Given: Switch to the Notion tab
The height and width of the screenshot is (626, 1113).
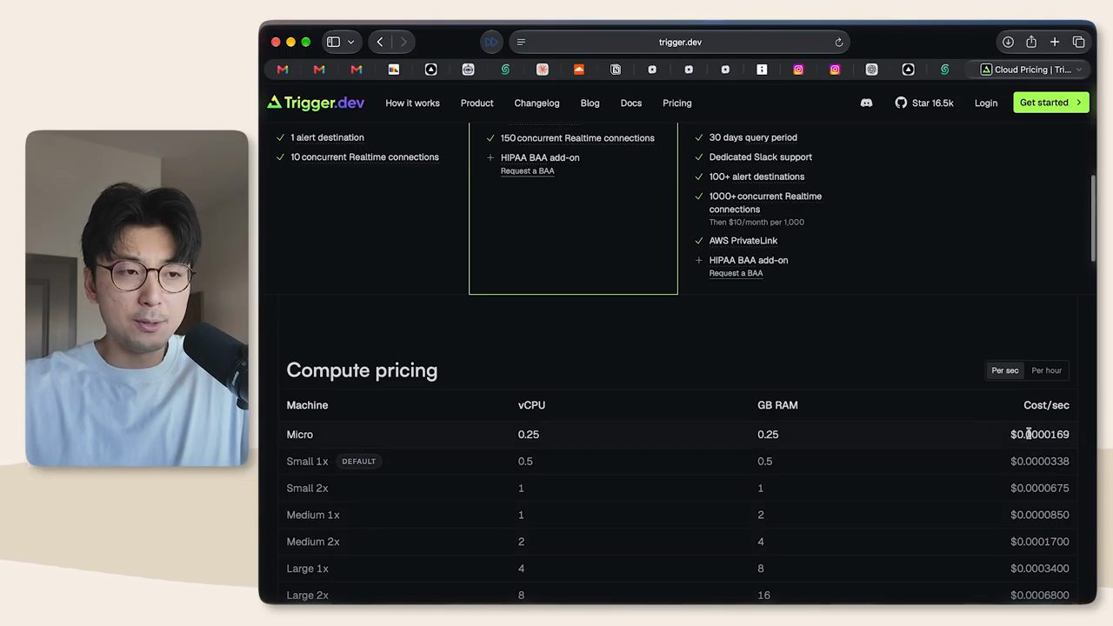Looking at the screenshot, I should tap(616, 70).
